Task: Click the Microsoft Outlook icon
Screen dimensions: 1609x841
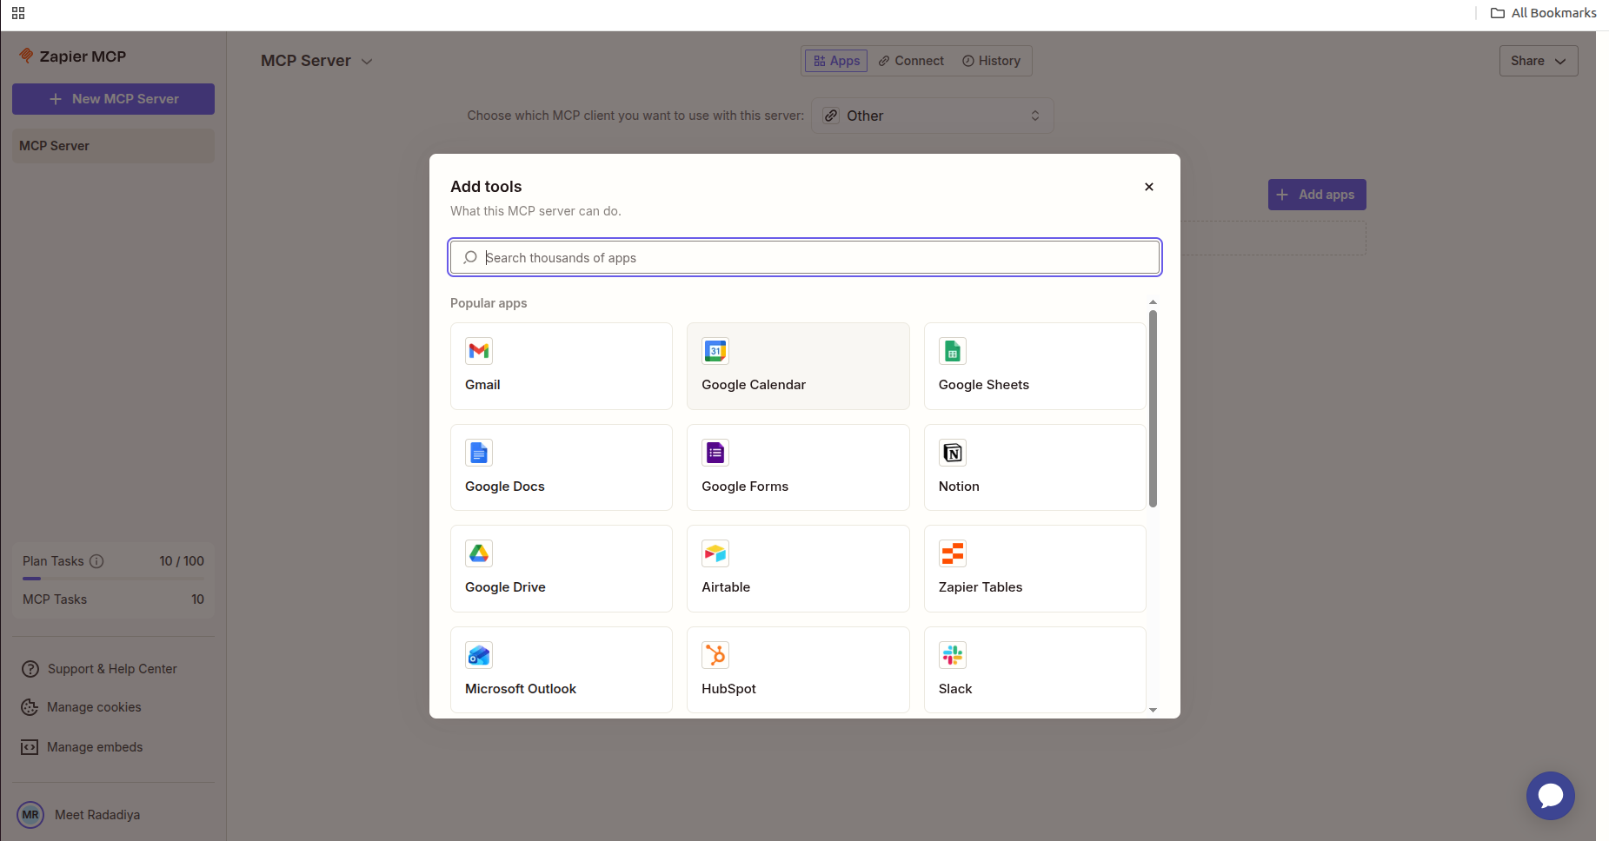Action: click(x=479, y=655)
